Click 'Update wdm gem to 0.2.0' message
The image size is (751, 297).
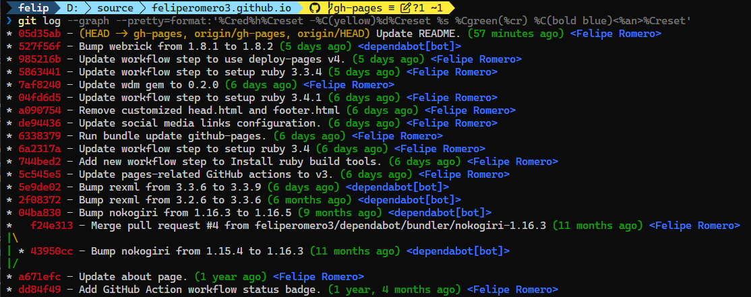148,85
